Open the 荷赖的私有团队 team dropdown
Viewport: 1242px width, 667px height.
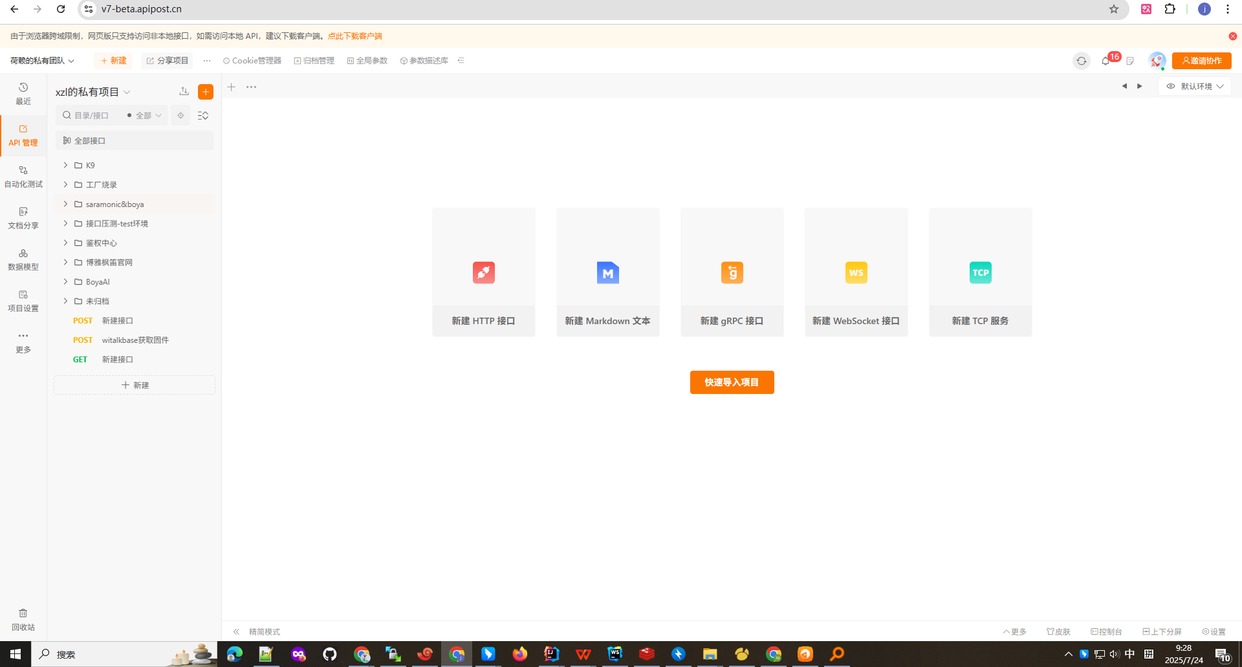click(43, 61)
